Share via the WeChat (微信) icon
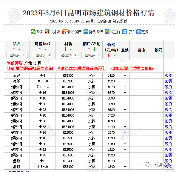 pos(33,32)
